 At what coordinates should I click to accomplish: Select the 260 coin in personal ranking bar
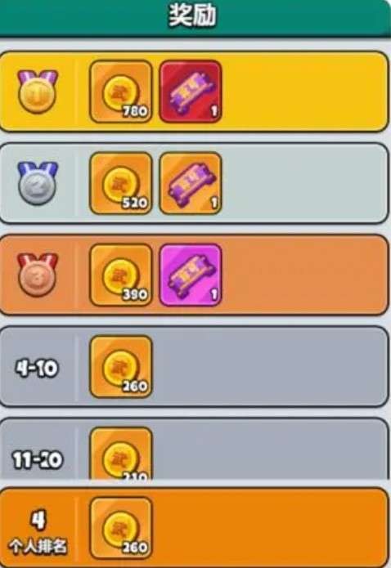pyautogui.click(x=121, y=528)
